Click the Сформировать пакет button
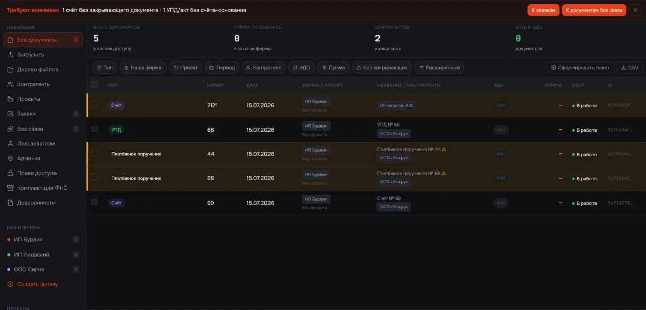 click(x=580, y=68)
